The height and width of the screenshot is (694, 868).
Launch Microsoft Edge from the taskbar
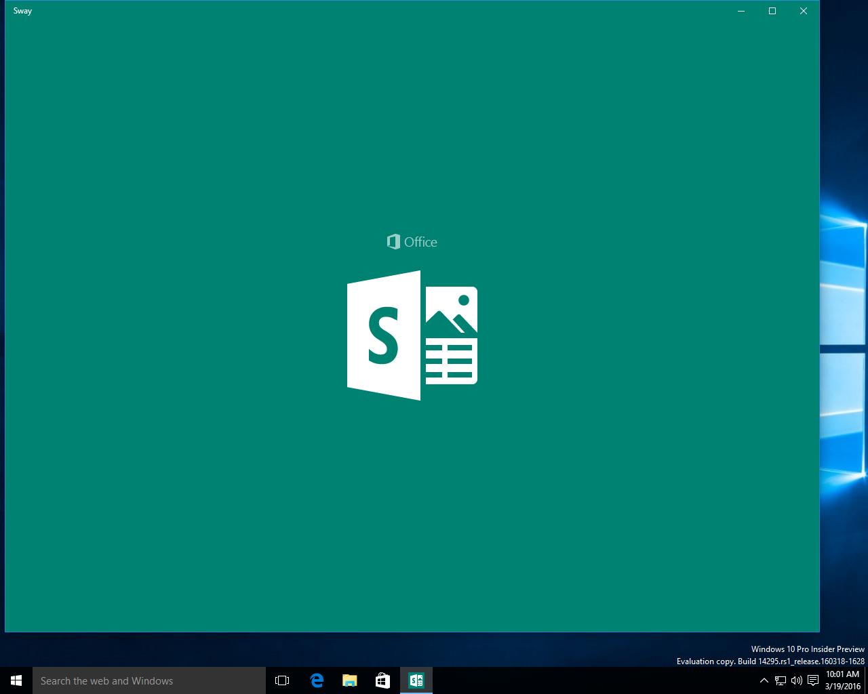click(316, 680)
